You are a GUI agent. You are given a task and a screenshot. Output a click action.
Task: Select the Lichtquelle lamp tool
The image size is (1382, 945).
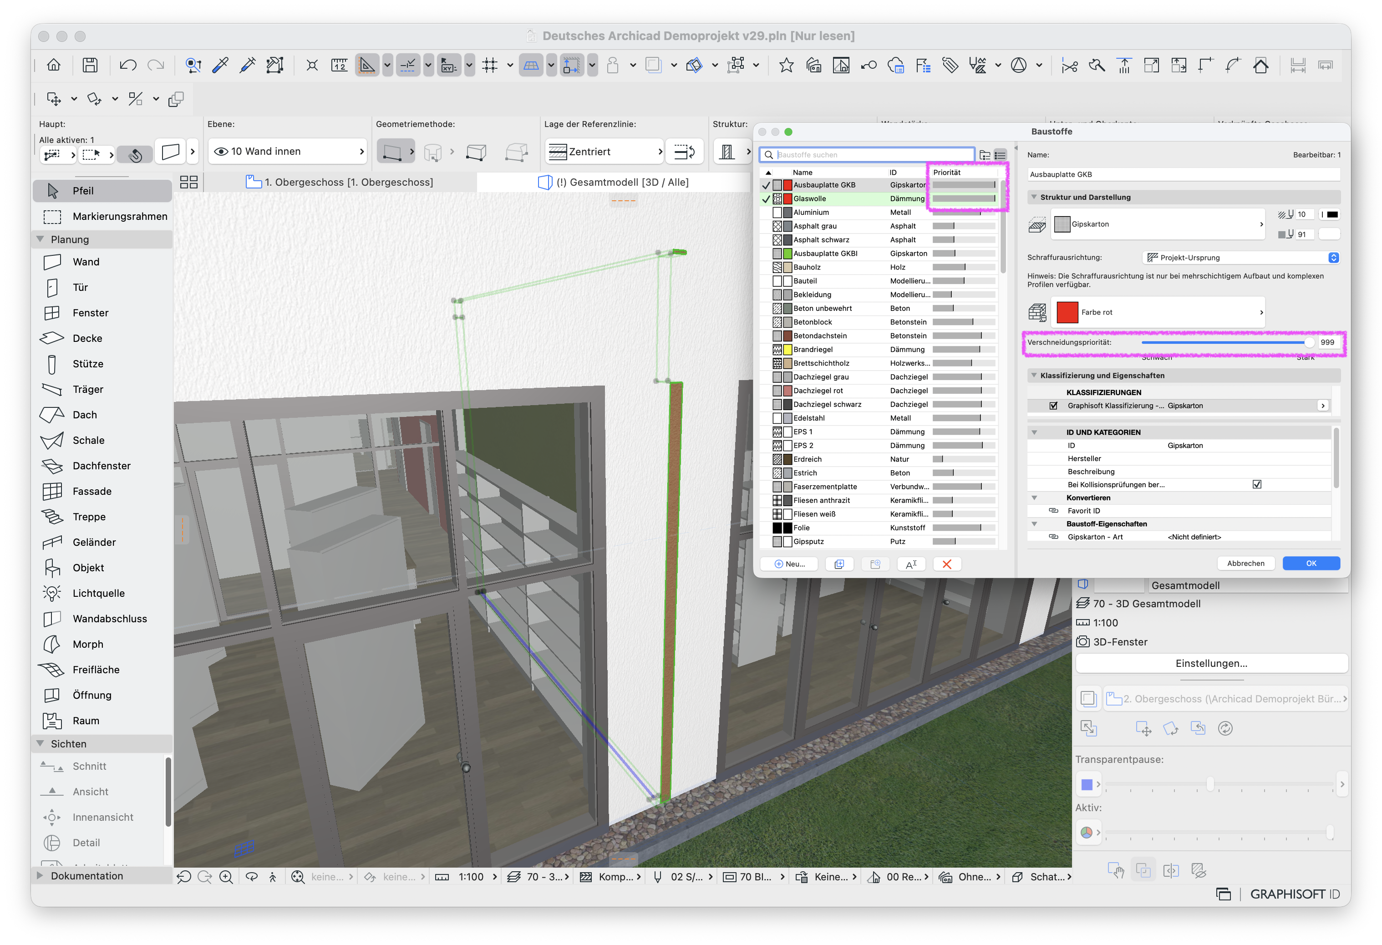[102, 594]
